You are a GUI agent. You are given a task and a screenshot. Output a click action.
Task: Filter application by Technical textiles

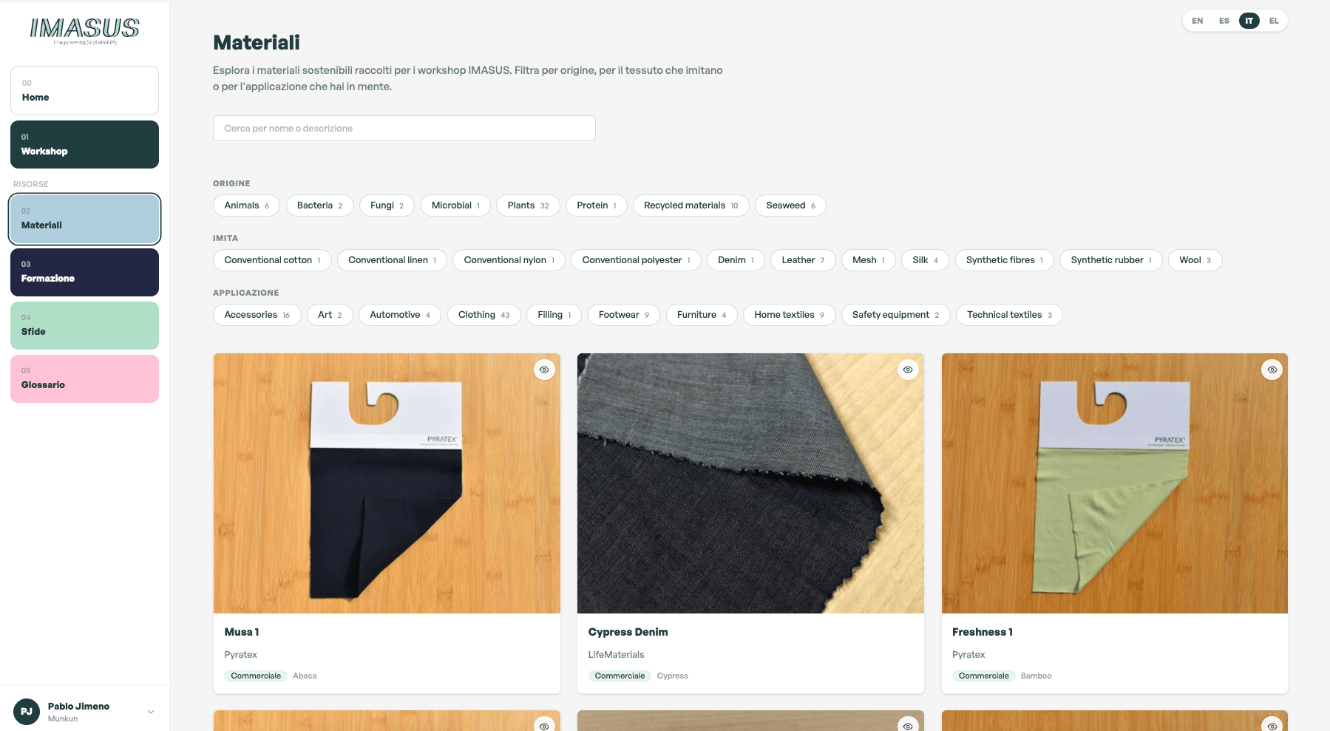point(1009,315)
